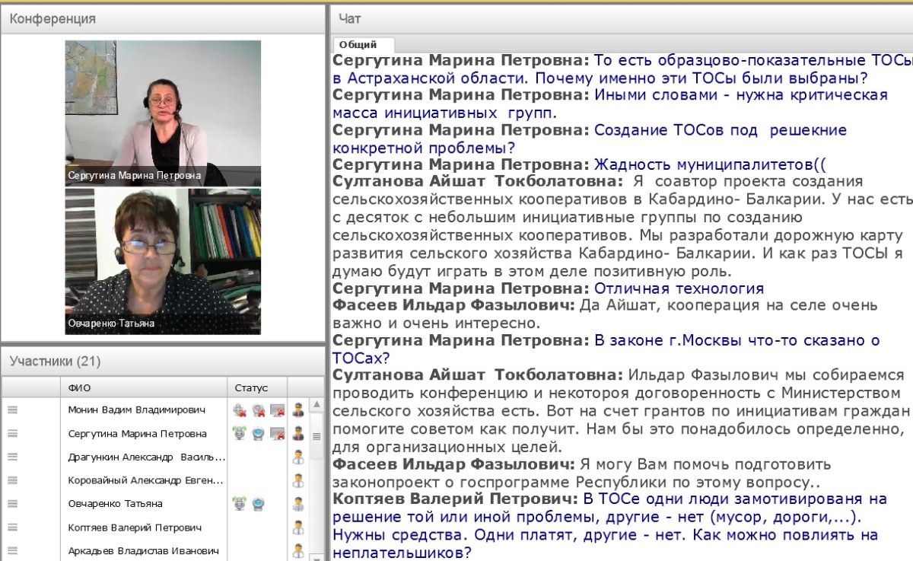Open row menu handle for Коровайный Александр

tap(12, 480)
